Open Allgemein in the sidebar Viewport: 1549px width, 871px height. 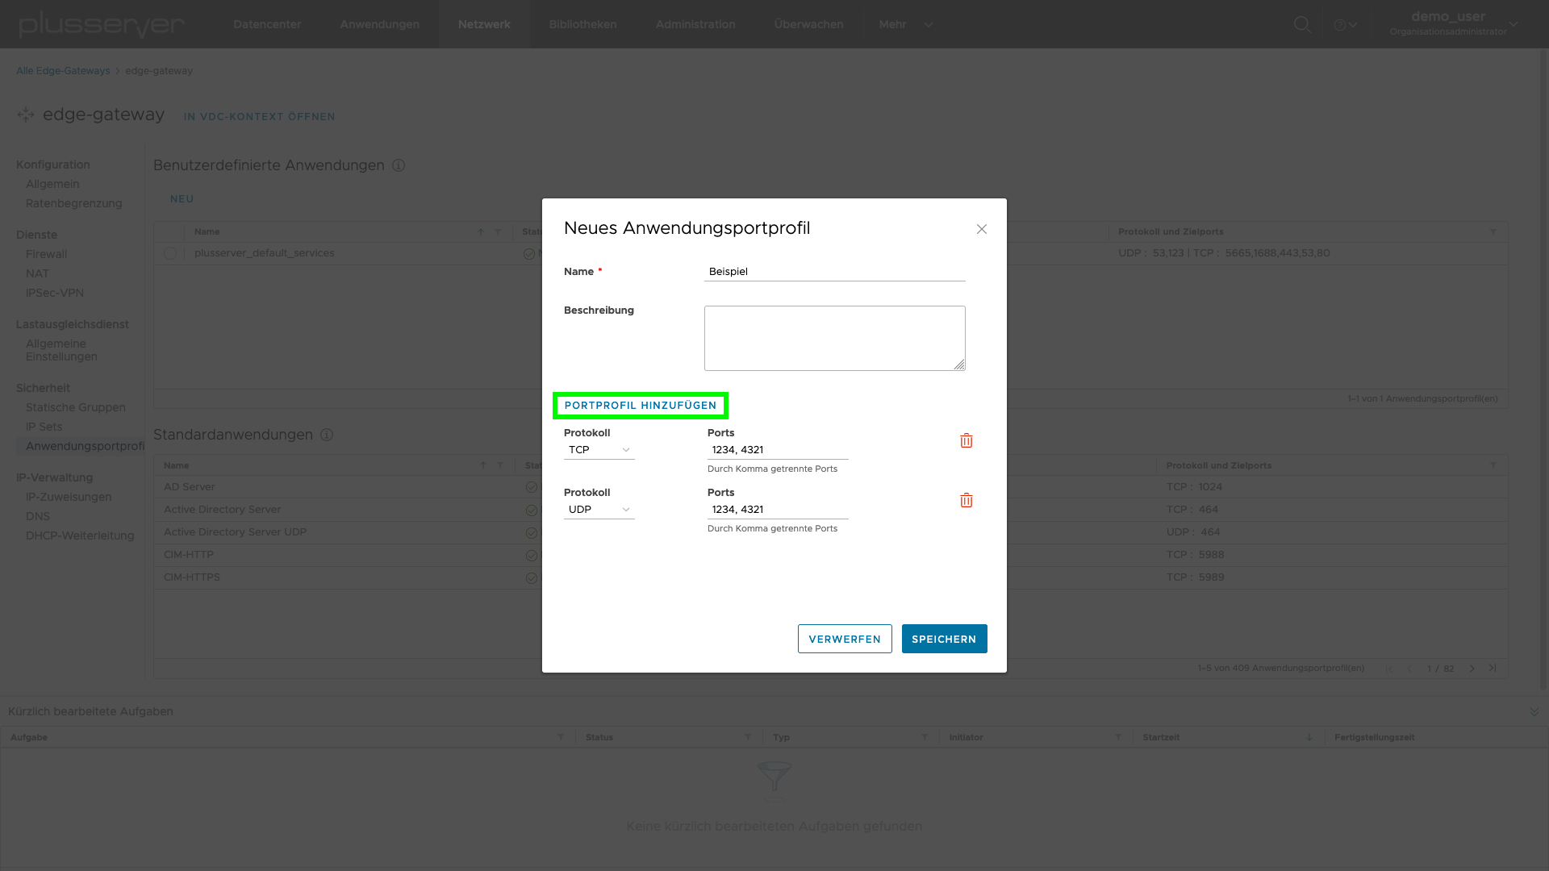(x=52, y=185)
